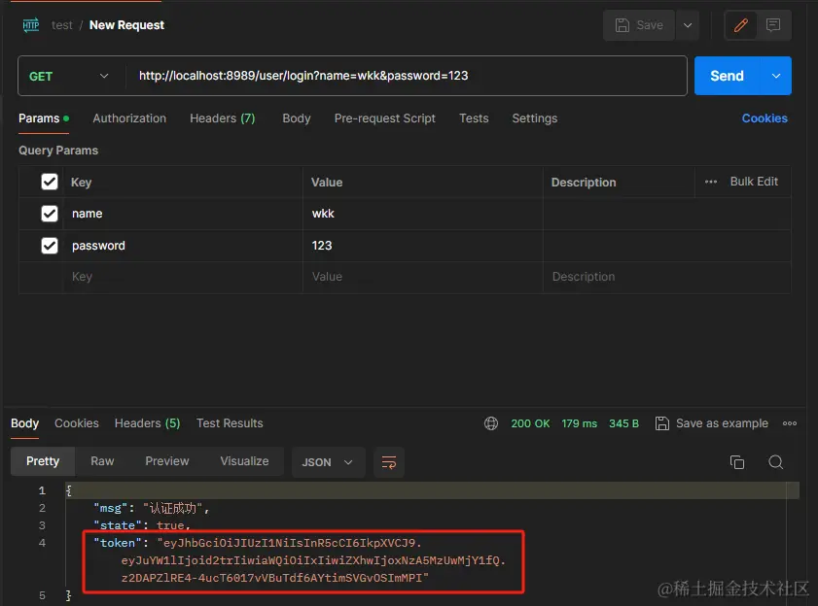818x606 pixels.
Task: Open the request Body tab
Action: coord(297,118)
